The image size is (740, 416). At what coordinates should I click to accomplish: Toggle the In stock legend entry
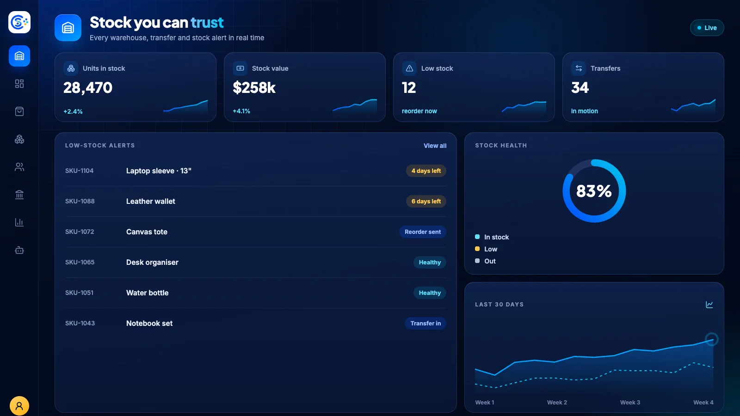(492, 237)
